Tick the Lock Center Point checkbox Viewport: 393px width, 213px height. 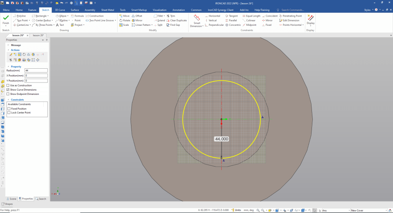(x=9, y=112)
